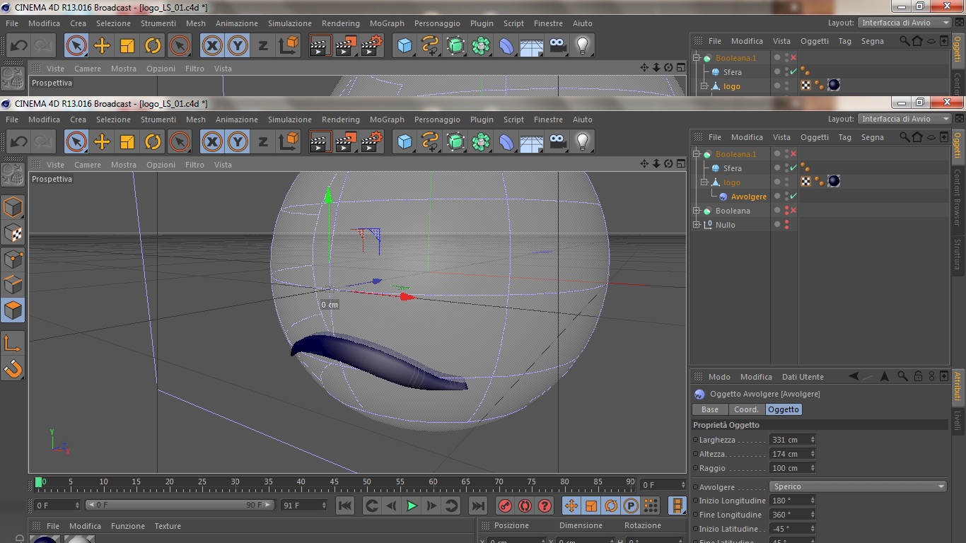Open the Dati Utente menu
The height and width of the screenshot is (543, 966).
(x=803, y=377)
